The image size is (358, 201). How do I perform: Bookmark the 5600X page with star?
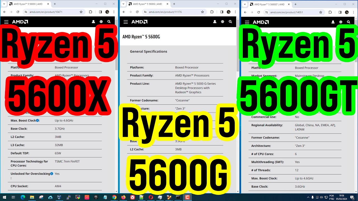click(81, 12)
